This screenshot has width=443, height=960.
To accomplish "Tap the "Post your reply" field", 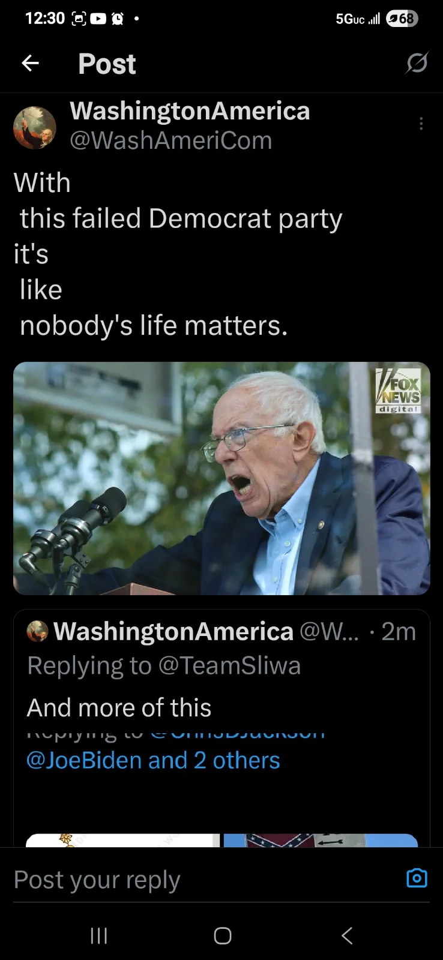I will pyautogui.click(x=180, y=880).
